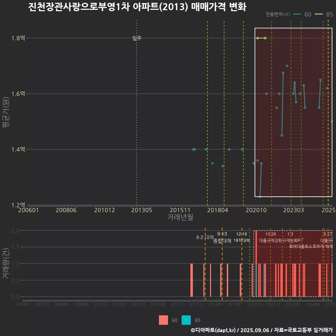
Task: Click the 9·7 policy annotation
Action: pyautogui.click(x=300, y=240)
